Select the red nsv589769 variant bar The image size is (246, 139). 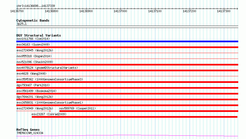coord(149,111)
